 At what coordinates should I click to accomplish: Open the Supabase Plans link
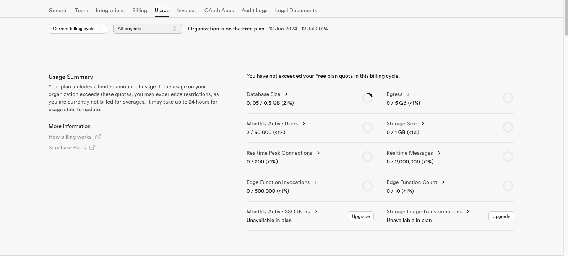coord(67,147)
